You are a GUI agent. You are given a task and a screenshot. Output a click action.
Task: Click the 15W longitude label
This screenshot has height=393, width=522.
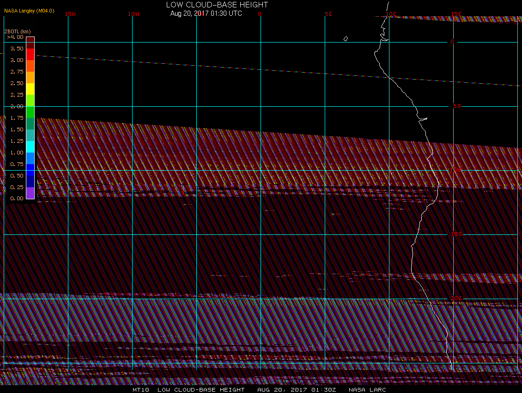pyautogui.click(x=70, y=14)
